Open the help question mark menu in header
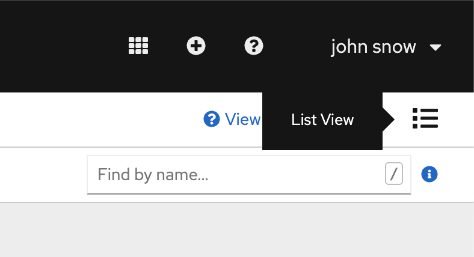Image resolution: width=474 pixels, height=257 pixels. [x=254, y=46]
